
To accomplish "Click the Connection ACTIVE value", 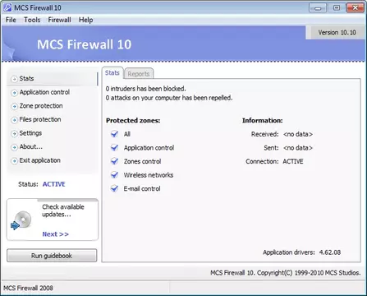I will 293,161.
